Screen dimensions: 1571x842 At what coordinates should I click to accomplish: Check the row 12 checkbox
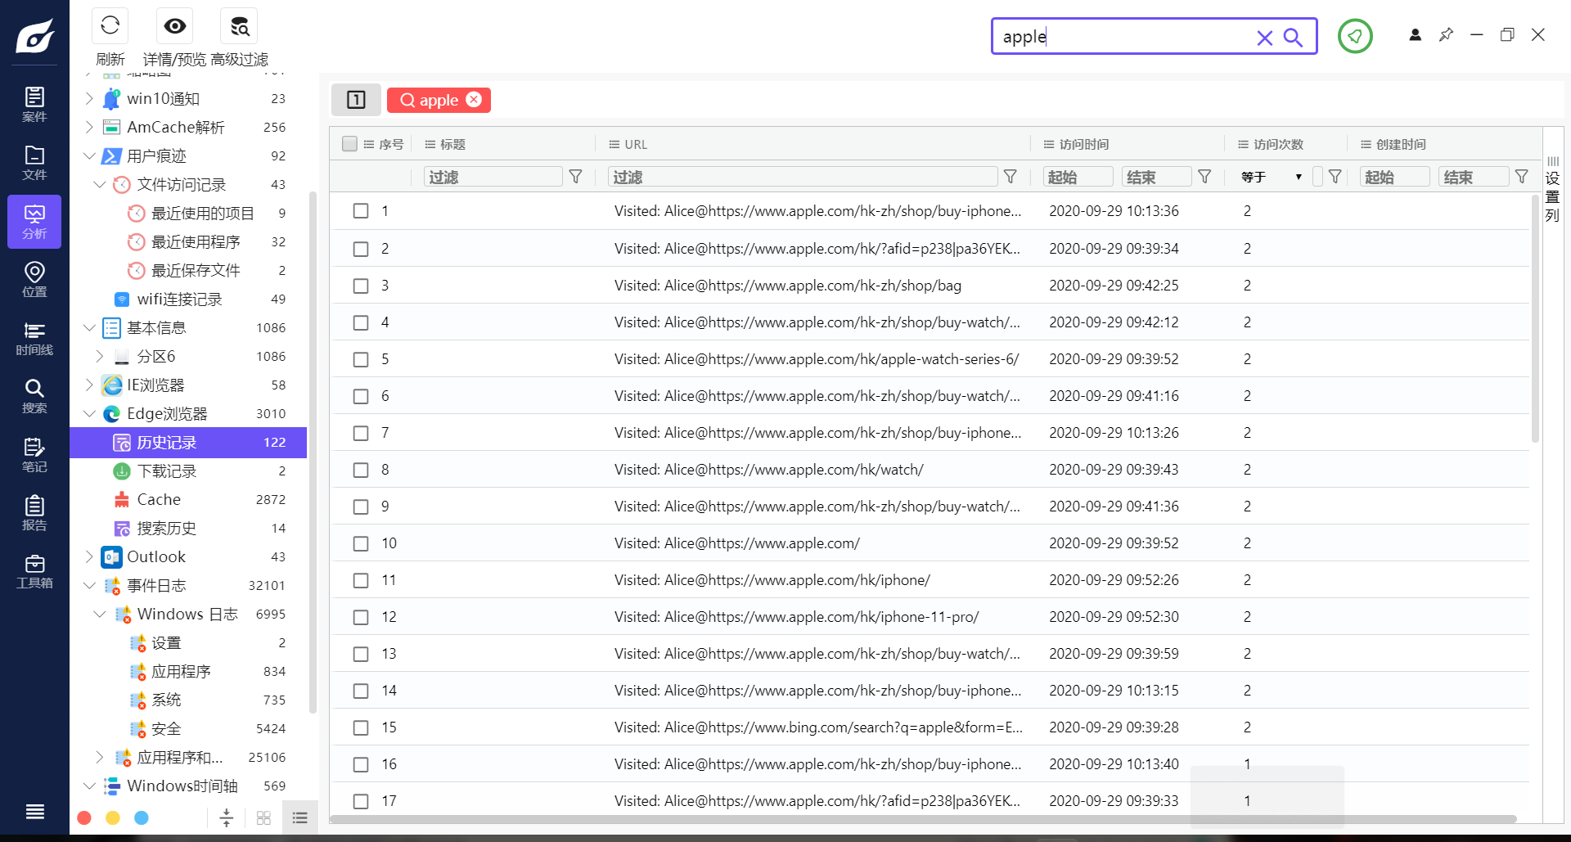(x=361, y=617)
